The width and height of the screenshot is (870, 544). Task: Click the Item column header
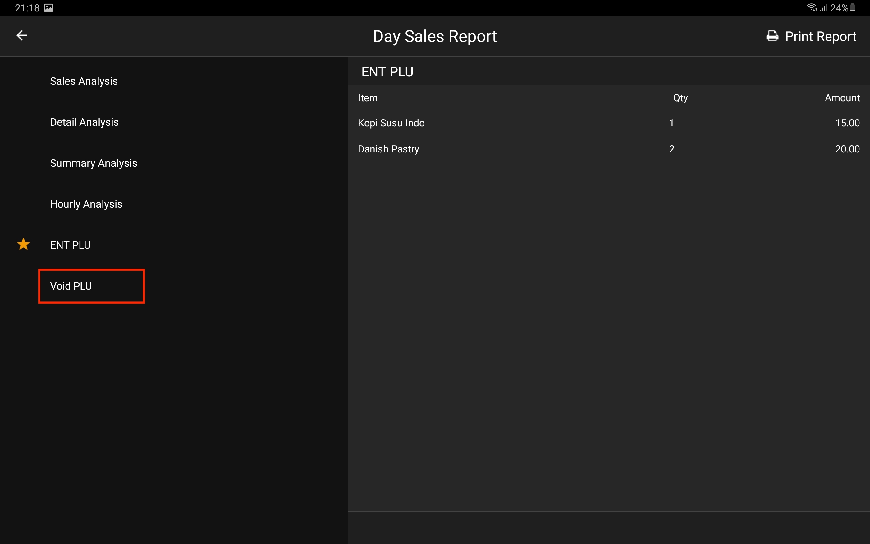[368, 98]
